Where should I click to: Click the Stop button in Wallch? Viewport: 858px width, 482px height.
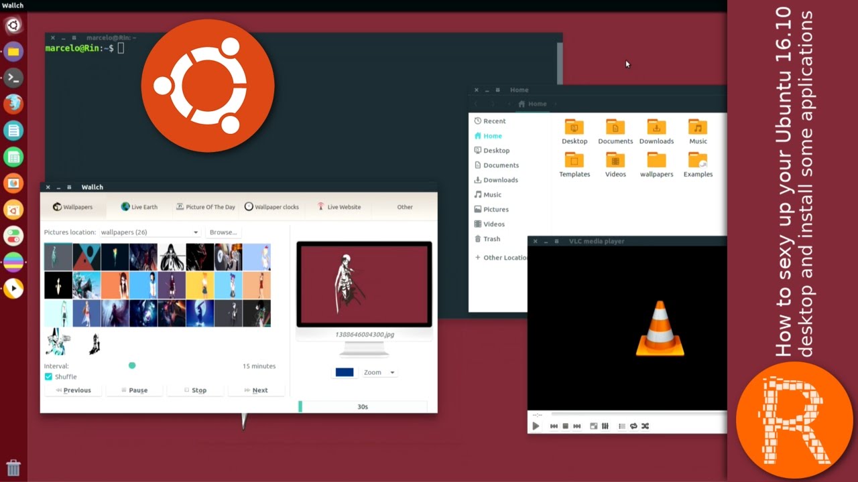tap(195, 390)
